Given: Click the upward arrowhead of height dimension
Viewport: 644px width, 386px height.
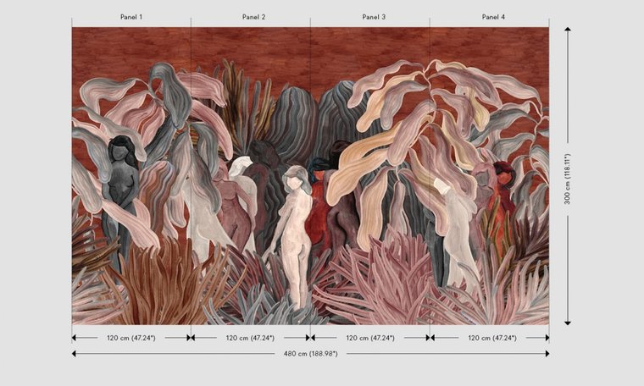Looking at the screenshot, I should (568, 30).
